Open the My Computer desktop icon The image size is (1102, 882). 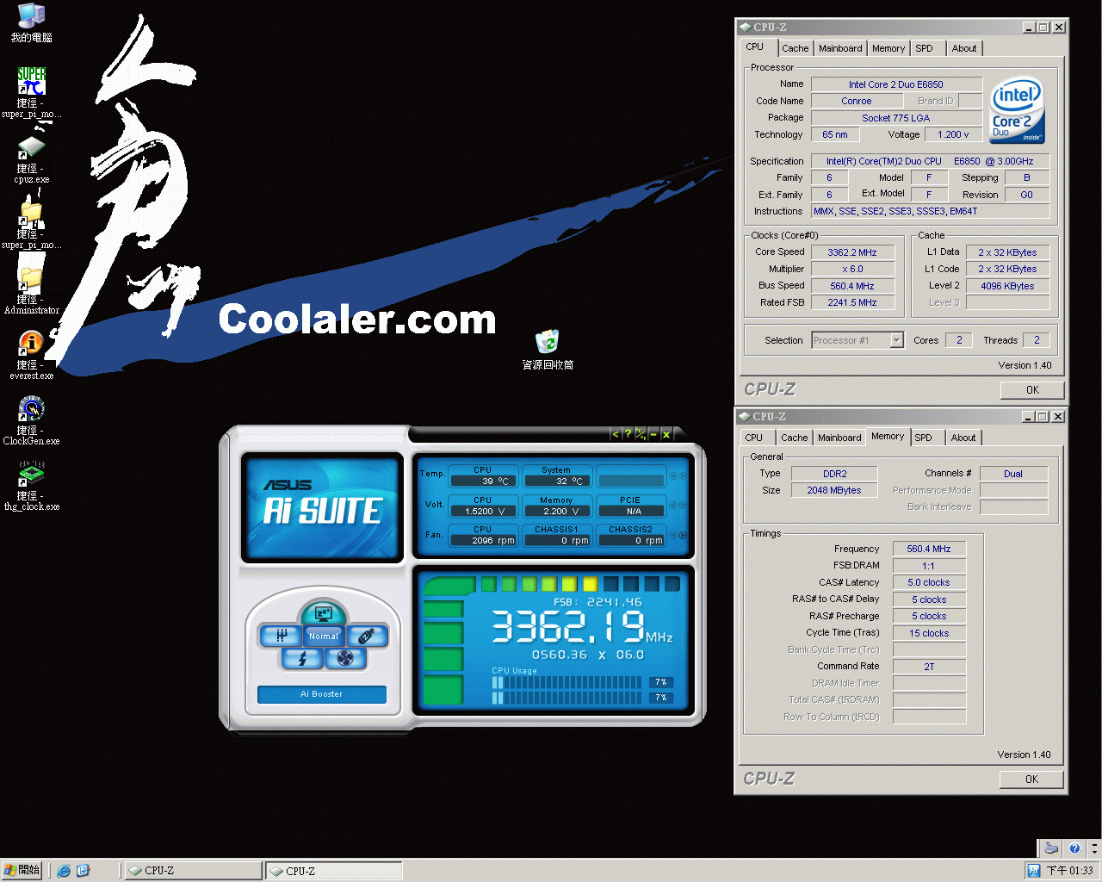(x=32, y=16)
